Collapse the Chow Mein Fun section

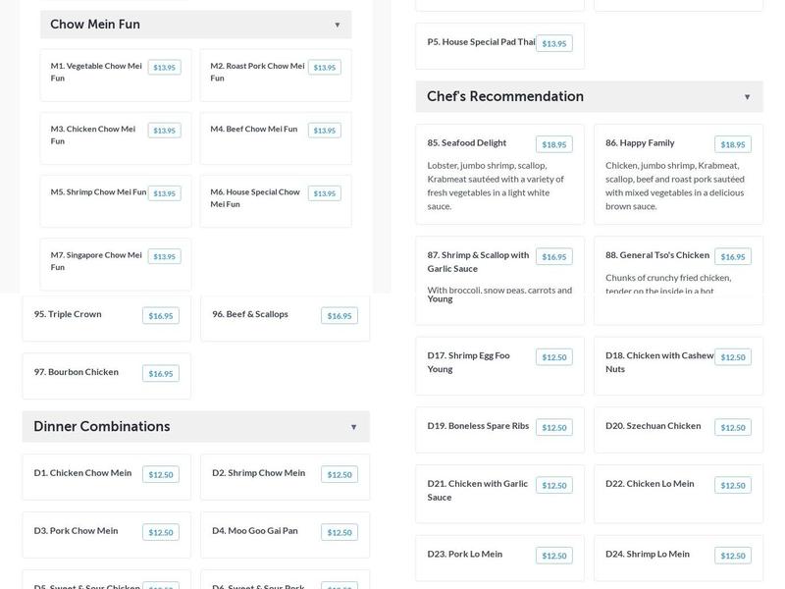click(337, 25)
